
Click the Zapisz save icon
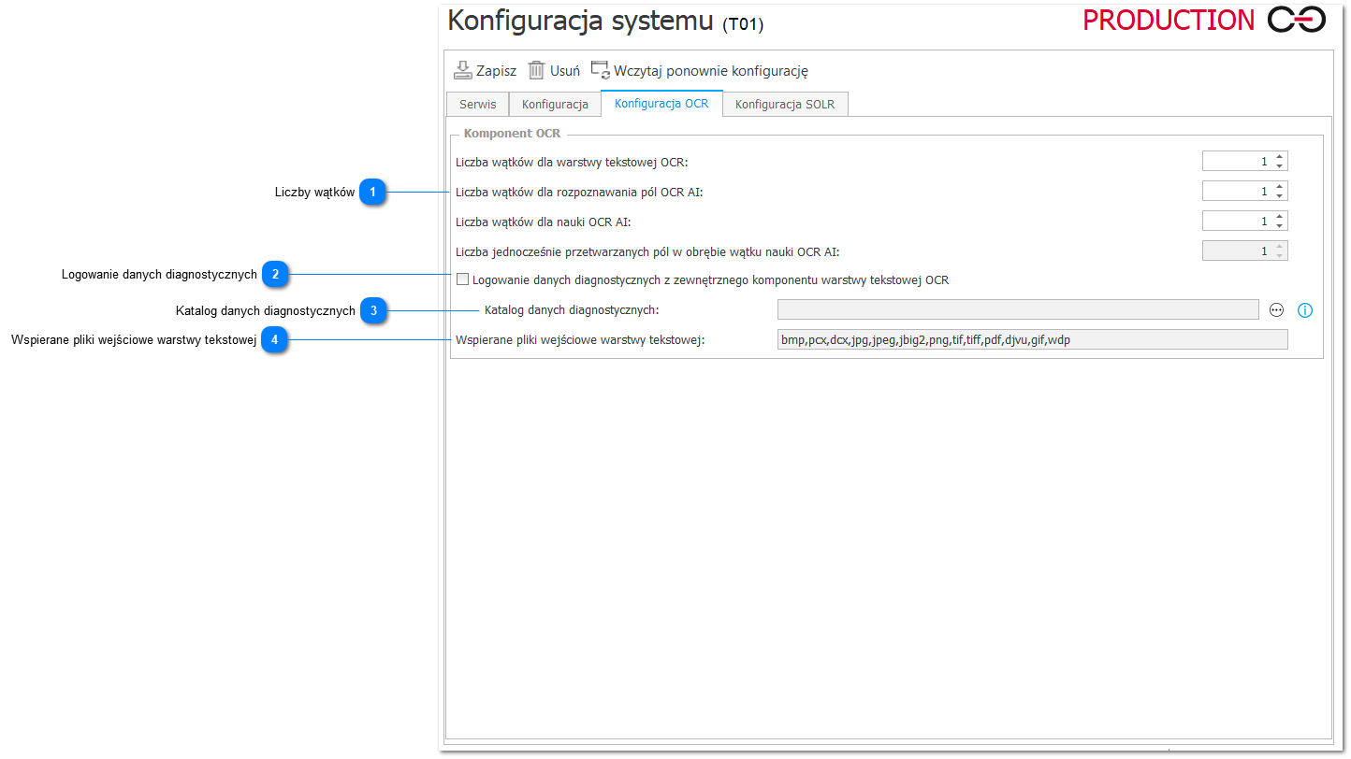463,70
